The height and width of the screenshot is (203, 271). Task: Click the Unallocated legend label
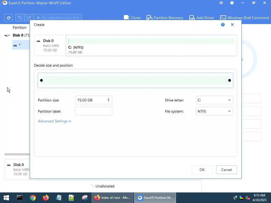click(105, 186)
